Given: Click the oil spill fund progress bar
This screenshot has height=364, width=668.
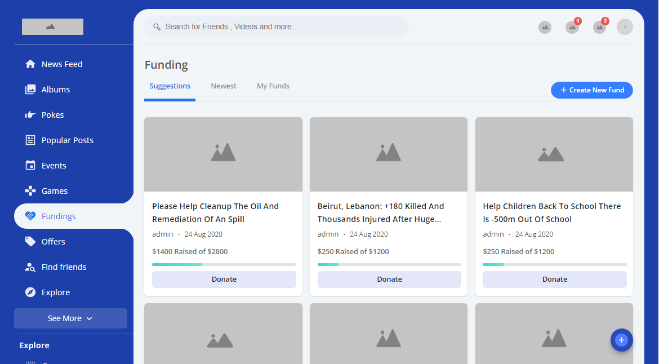Looking at the screenshot, I should (x=224, y=264).
